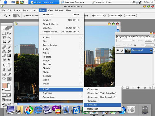Select the Eyedropper tool

9,75
